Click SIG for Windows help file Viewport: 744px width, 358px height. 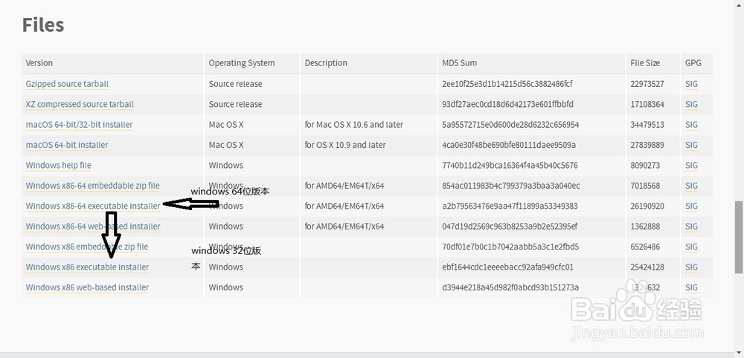[691, 166]
